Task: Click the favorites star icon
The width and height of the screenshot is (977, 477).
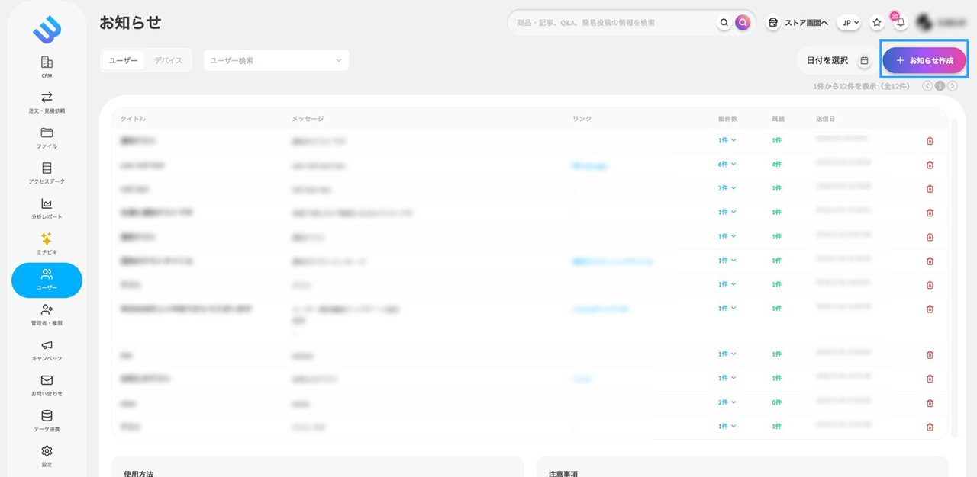Action: pyautogui.click(x=877, y=23)
